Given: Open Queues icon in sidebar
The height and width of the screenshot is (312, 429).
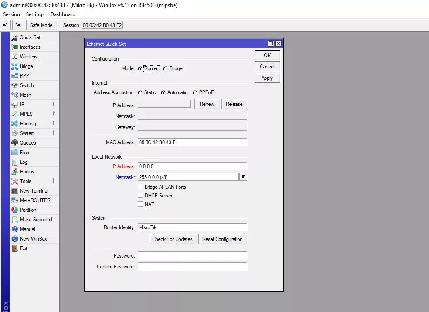Looking at the screenshot, I should click(x=14, y=143).
